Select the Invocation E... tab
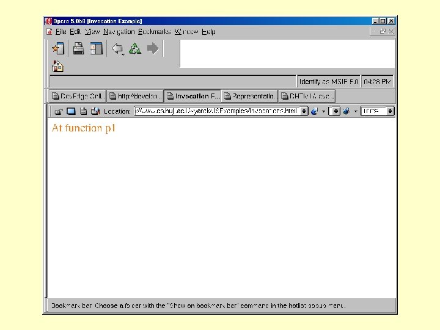440x330 pixels. (x=193, y=96)
